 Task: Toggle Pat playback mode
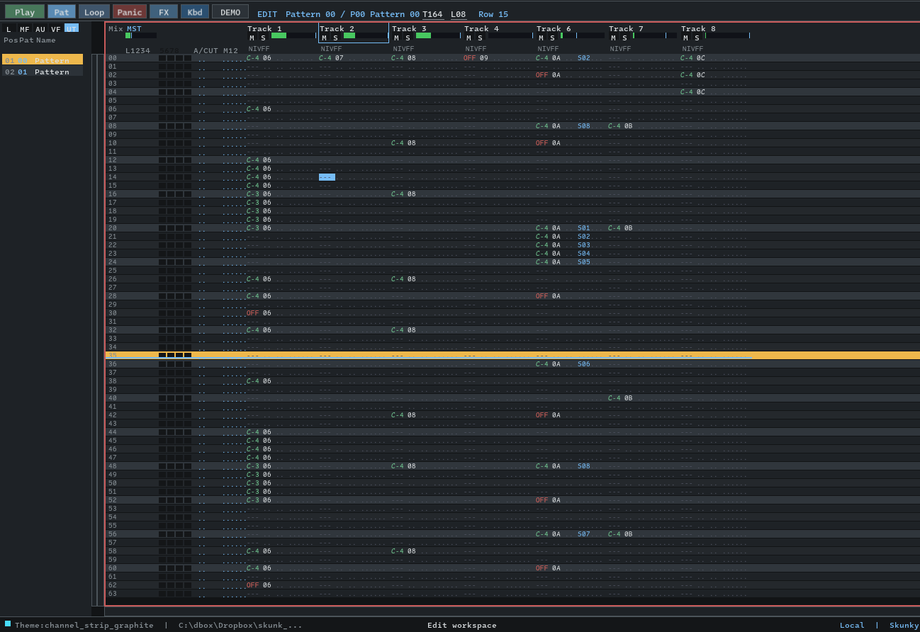click(62, 11)
